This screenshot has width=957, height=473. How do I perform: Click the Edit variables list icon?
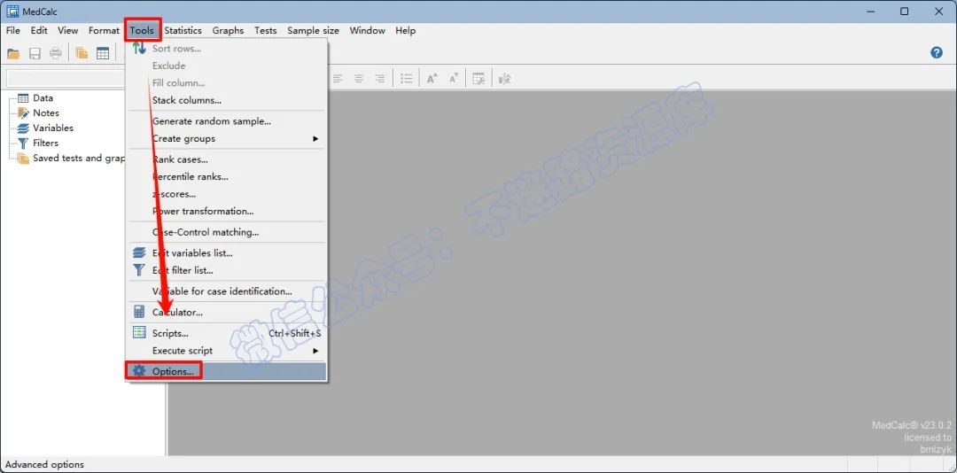pyautogui.click(x=139, y=252)
